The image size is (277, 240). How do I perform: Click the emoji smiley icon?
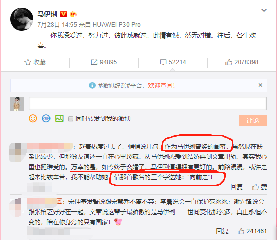click(33, 118)
